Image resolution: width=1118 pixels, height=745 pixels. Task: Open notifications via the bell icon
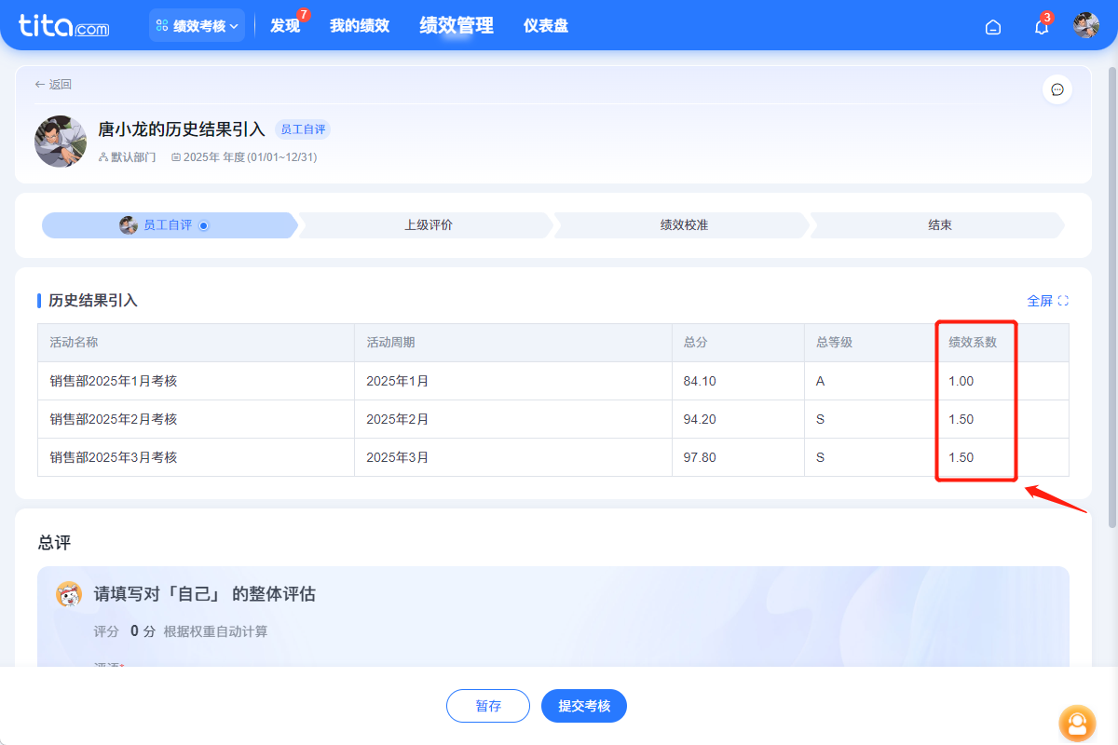coord(1040,27)
